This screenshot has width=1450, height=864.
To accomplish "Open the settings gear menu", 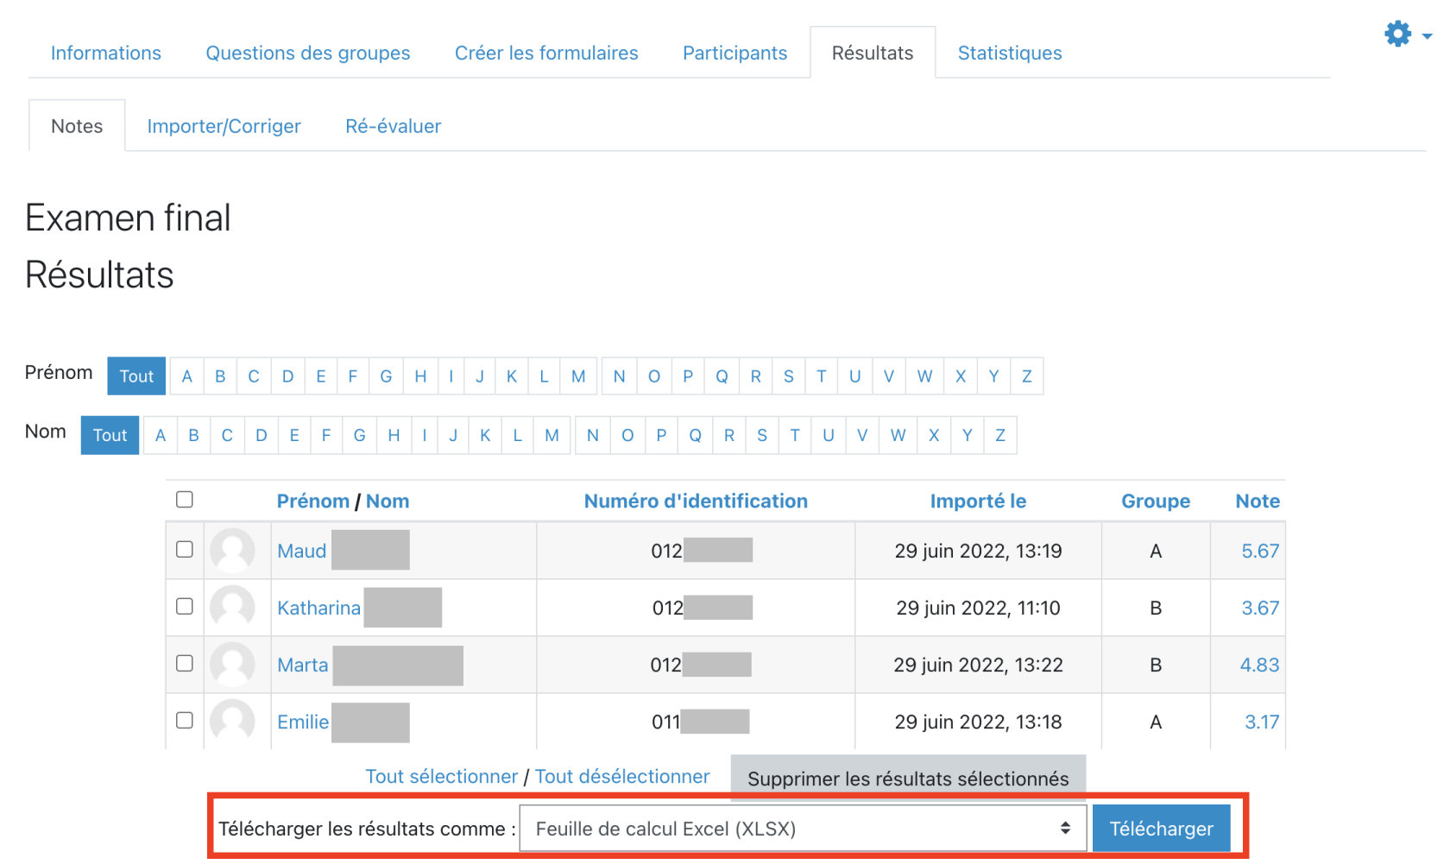I will click(1397, 35).
